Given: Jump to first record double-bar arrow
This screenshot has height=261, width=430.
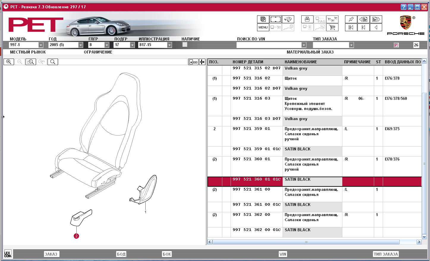Looking at the screenshot, I should point(351,27).
